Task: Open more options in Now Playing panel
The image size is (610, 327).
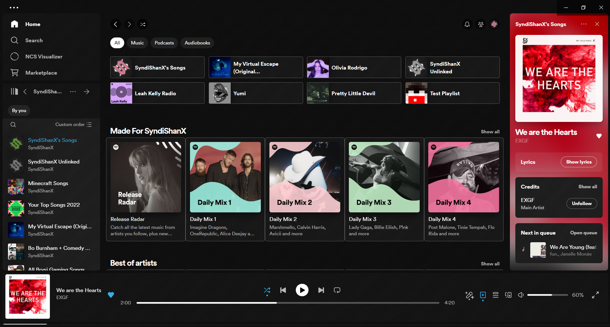Action: click(x=584, y=24)
